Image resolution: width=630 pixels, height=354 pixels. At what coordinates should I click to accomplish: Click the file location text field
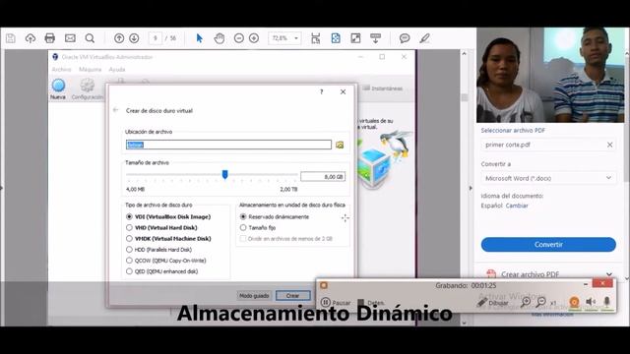tap(228, 145)
